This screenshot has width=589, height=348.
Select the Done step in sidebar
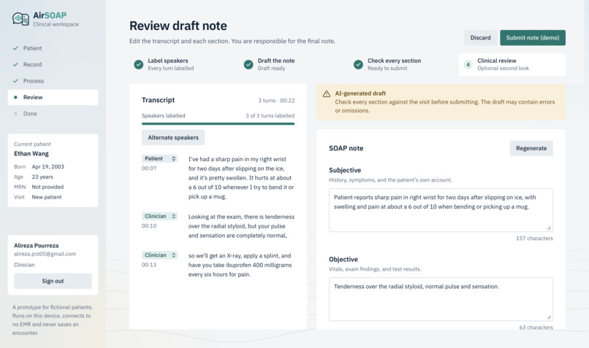tap(53, 114)
